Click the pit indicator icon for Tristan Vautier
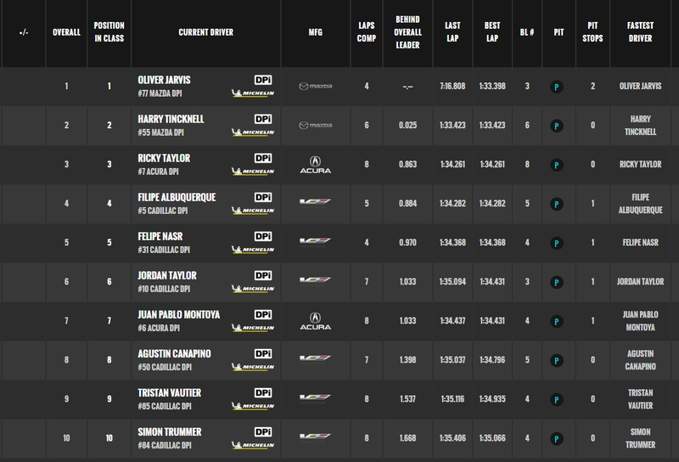Image resolution: width=679 pixels, height=462 pixels. tap(557, 400)
